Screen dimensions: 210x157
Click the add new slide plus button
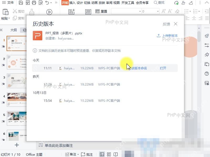point(17,145)
